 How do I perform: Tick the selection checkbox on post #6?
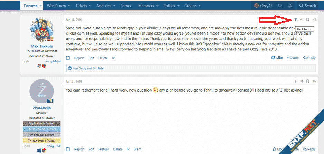[68, 149]
